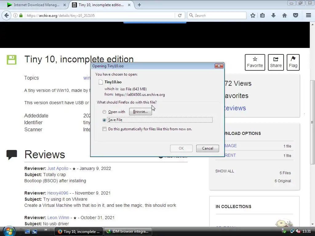Open a new tab with the plus button
Image resolution: width=315 pixels, height=236 pixels.
(x=139, y=5)
